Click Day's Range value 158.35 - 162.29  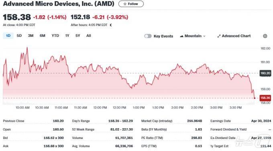pos(121,121)
